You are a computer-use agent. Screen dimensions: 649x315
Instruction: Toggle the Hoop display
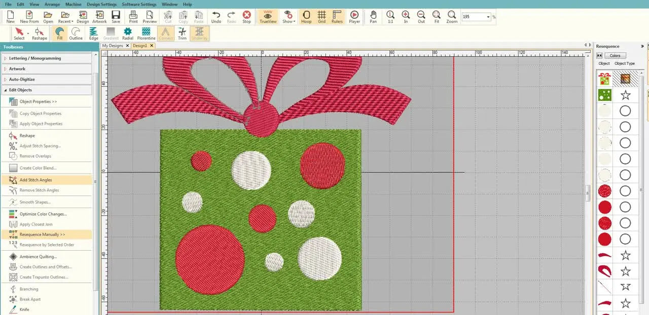306,17
